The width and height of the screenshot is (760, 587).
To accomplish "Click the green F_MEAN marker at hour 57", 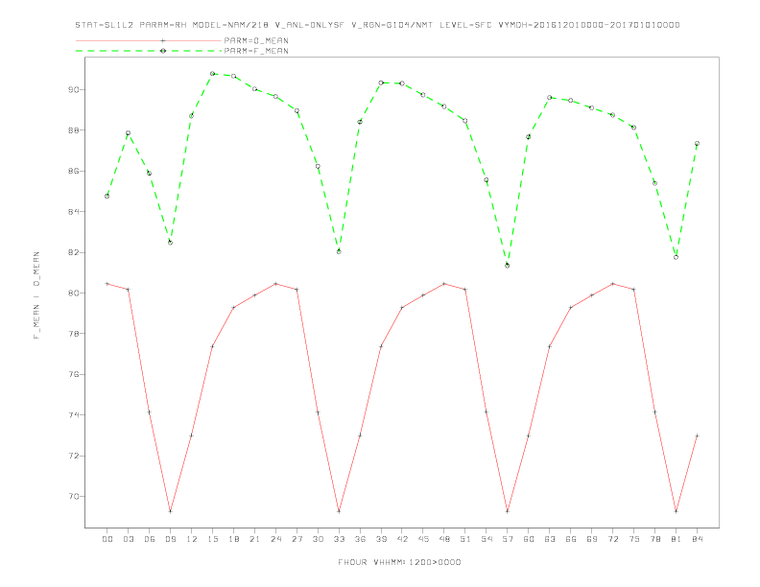I will point(508,266).
